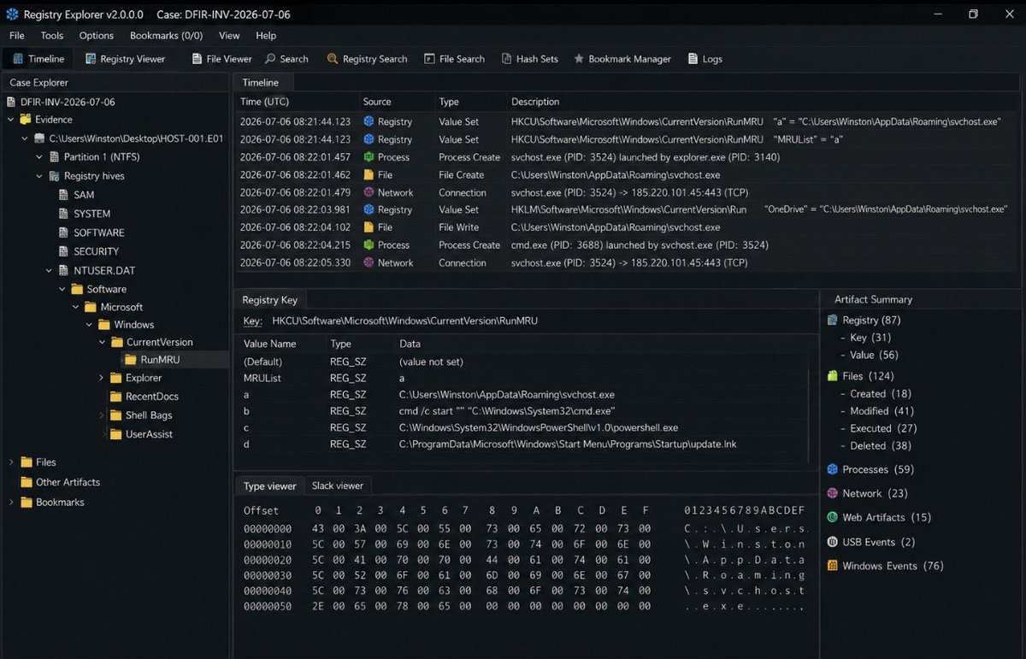Open the Tools menu

pyautogui.click(x=52, y=36)
